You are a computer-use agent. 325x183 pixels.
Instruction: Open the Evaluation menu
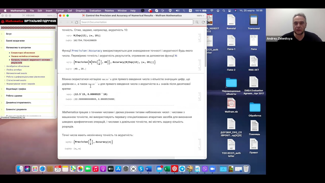pos(95,11)
